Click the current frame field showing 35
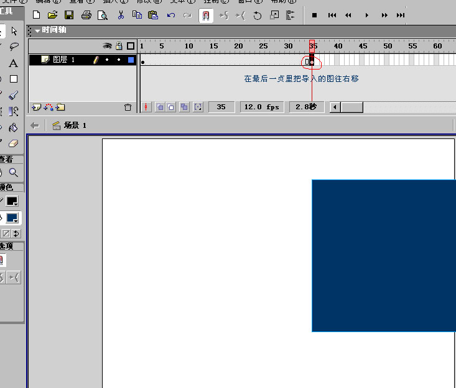Screen dimensions: 456x388 221,107
